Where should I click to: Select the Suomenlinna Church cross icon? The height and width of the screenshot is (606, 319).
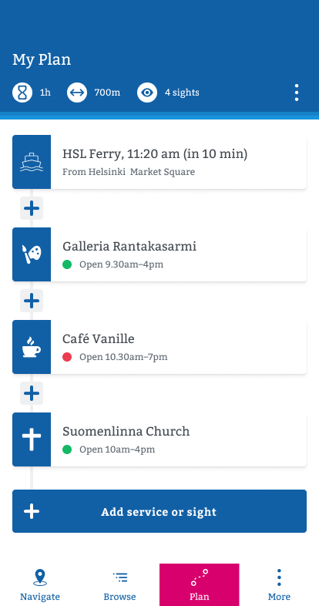pos(32,439)
